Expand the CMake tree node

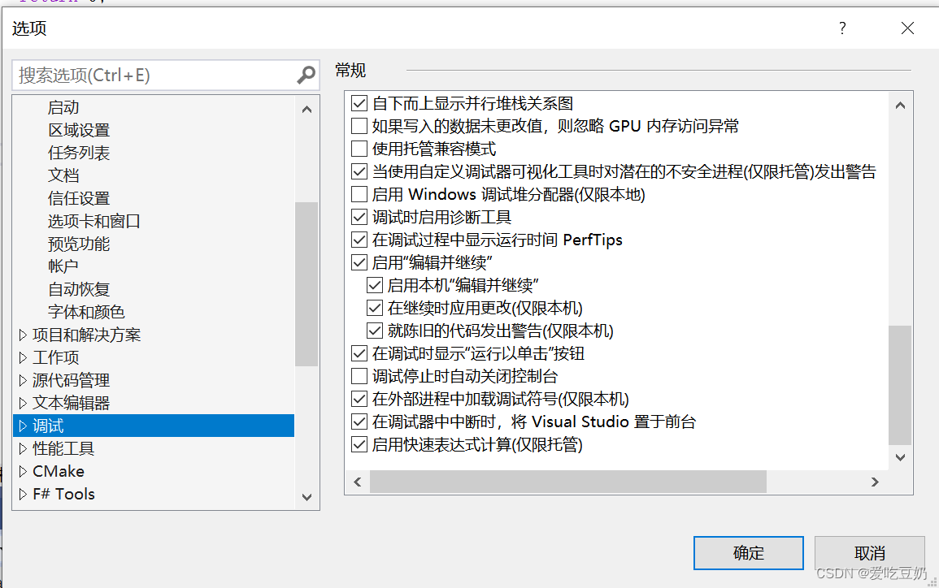pos(22,471)
